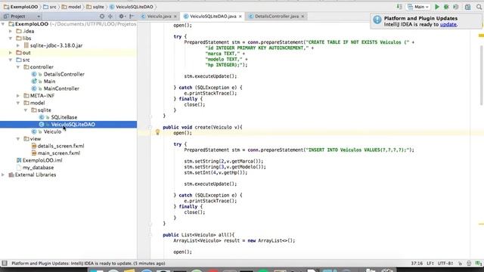Click Make Project build icon
This screenshot has width=484, height=272.
[399, 7]
